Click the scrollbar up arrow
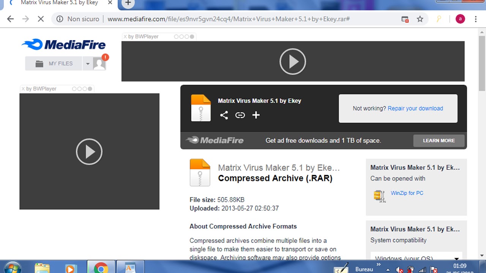This screenshot has height=273, width=486. coord(482,32)
